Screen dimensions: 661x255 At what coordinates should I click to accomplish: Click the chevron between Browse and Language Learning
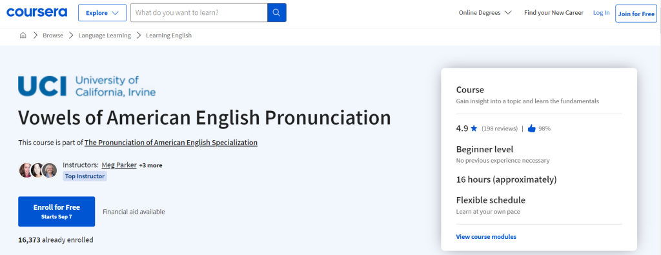point(71,36)
